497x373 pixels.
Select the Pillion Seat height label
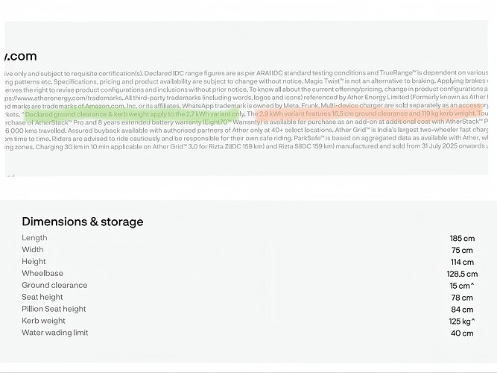click(x=54, y=309)
